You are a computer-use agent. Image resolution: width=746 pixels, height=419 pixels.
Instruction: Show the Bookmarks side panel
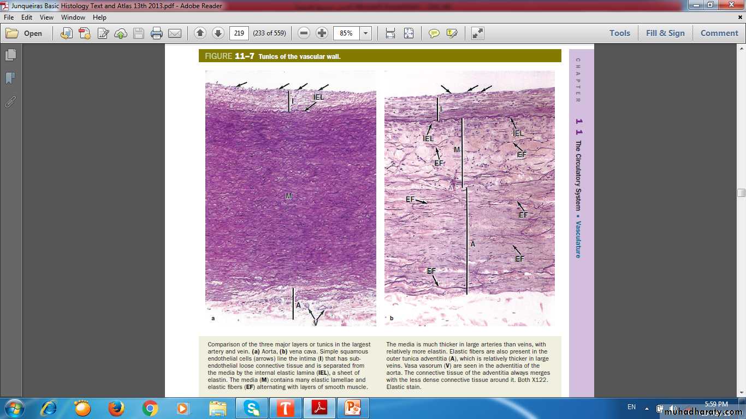point(10,79)
